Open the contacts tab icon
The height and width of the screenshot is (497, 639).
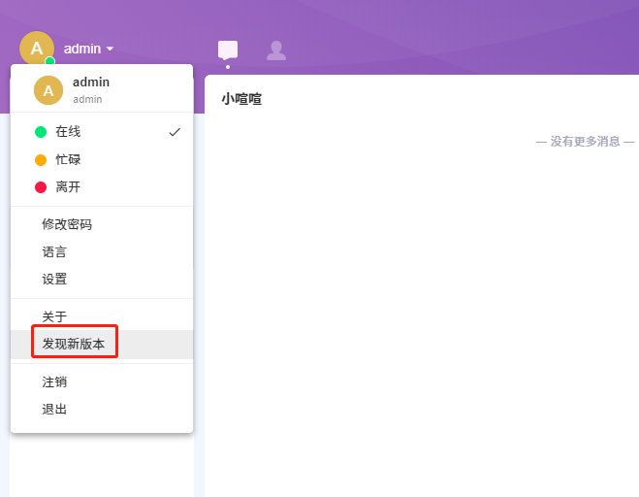point(276,50)
